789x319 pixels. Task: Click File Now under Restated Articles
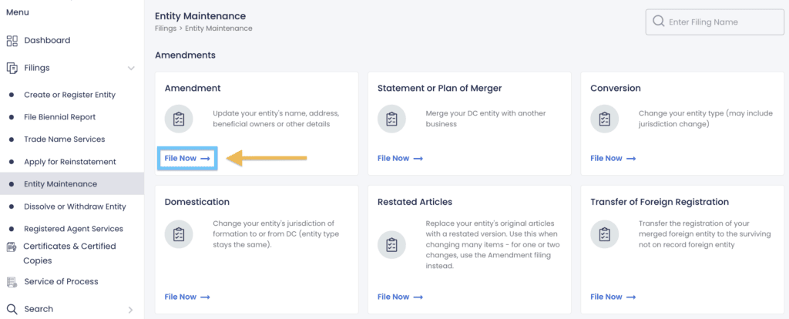[x=400, y=297]
